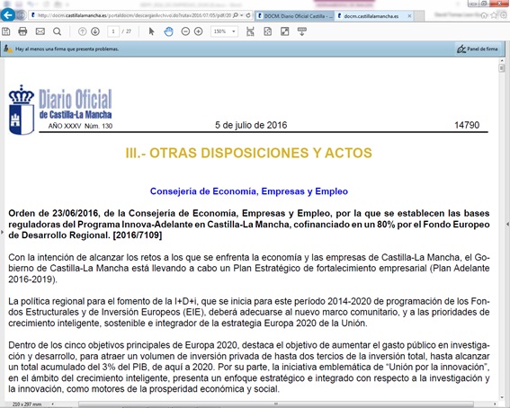
Task: Show Adobe toolbar download arrow icon
Action: (x=302, y=31)
